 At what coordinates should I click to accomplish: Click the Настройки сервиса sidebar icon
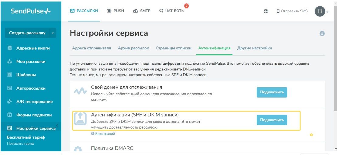pos(9,128)
